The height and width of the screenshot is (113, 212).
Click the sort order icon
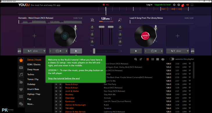pyautogui.click(x=141, y=59)
